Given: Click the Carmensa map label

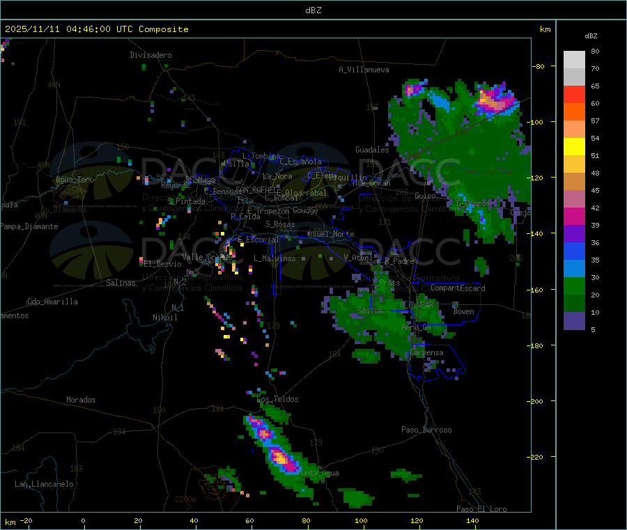Looking at the screenshot, I should coord(426,352).
